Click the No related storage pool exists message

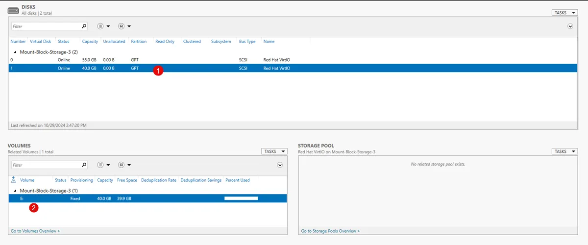tap(438, 164)
